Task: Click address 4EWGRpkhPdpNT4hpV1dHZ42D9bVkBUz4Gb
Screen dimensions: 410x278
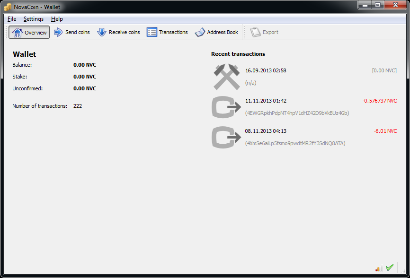Action: click(x=297, y=113)
